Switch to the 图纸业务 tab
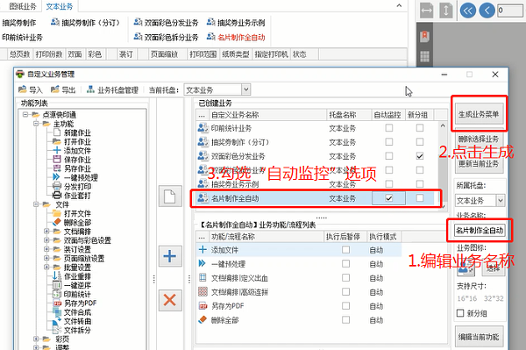The image size is (526, 350). 23,6
